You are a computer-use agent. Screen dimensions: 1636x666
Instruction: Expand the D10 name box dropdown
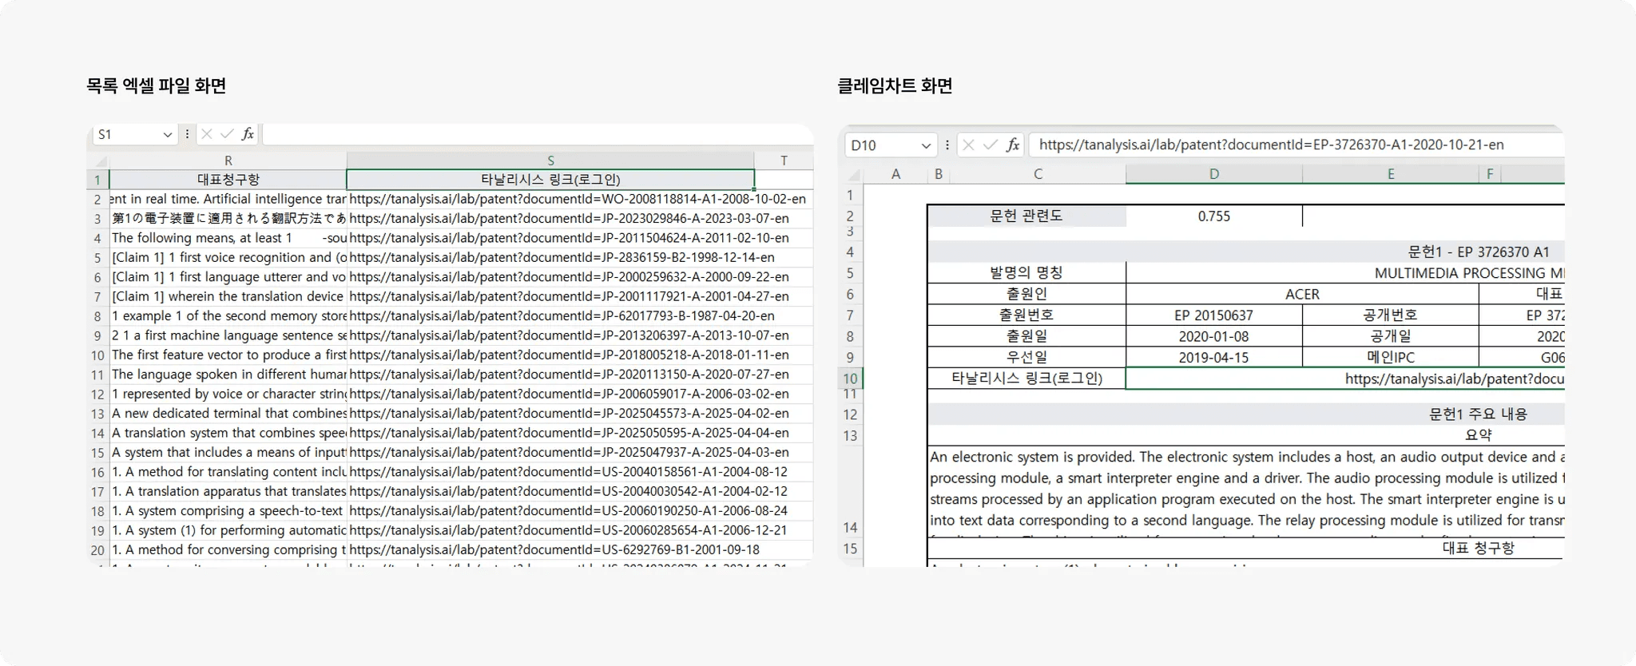(925, 145)
